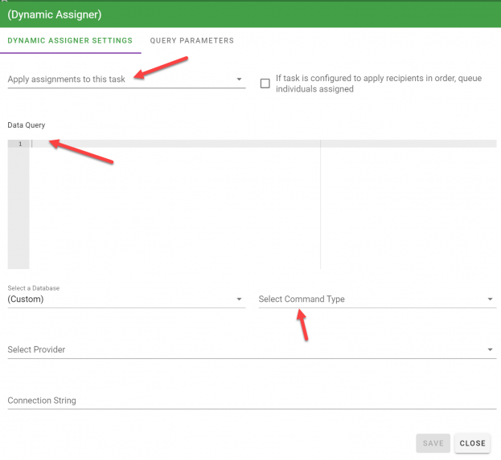The image size is (501, 460).
Task: Click the empty gutter area below line 1
Action: tap(18, 209)
